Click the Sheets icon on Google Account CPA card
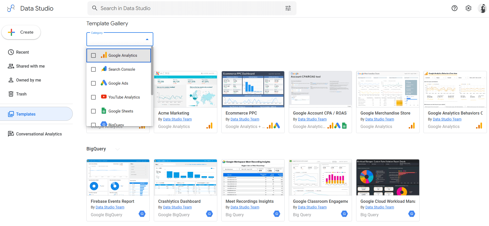Screen dimensions: 489x226 click(x=344, y=126)
